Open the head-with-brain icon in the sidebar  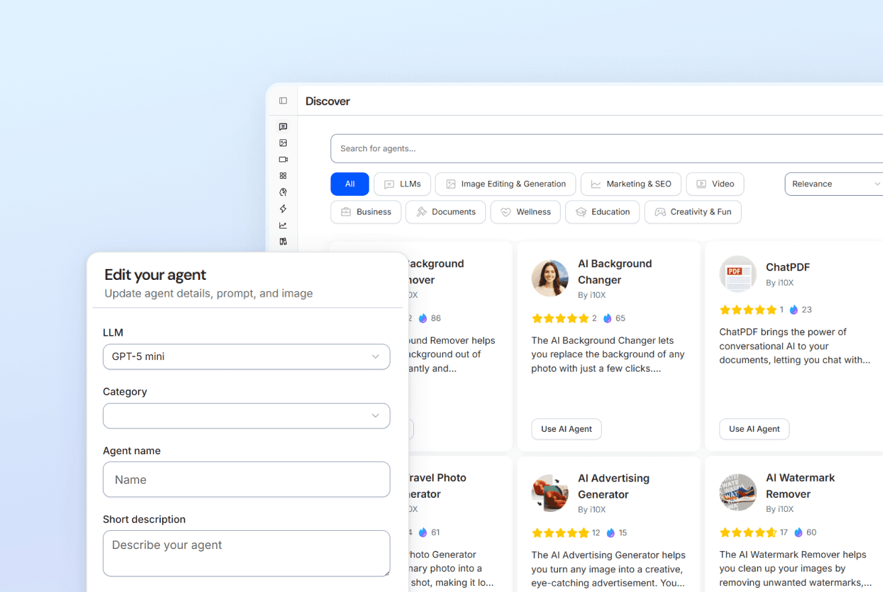[x=283, y=192]
